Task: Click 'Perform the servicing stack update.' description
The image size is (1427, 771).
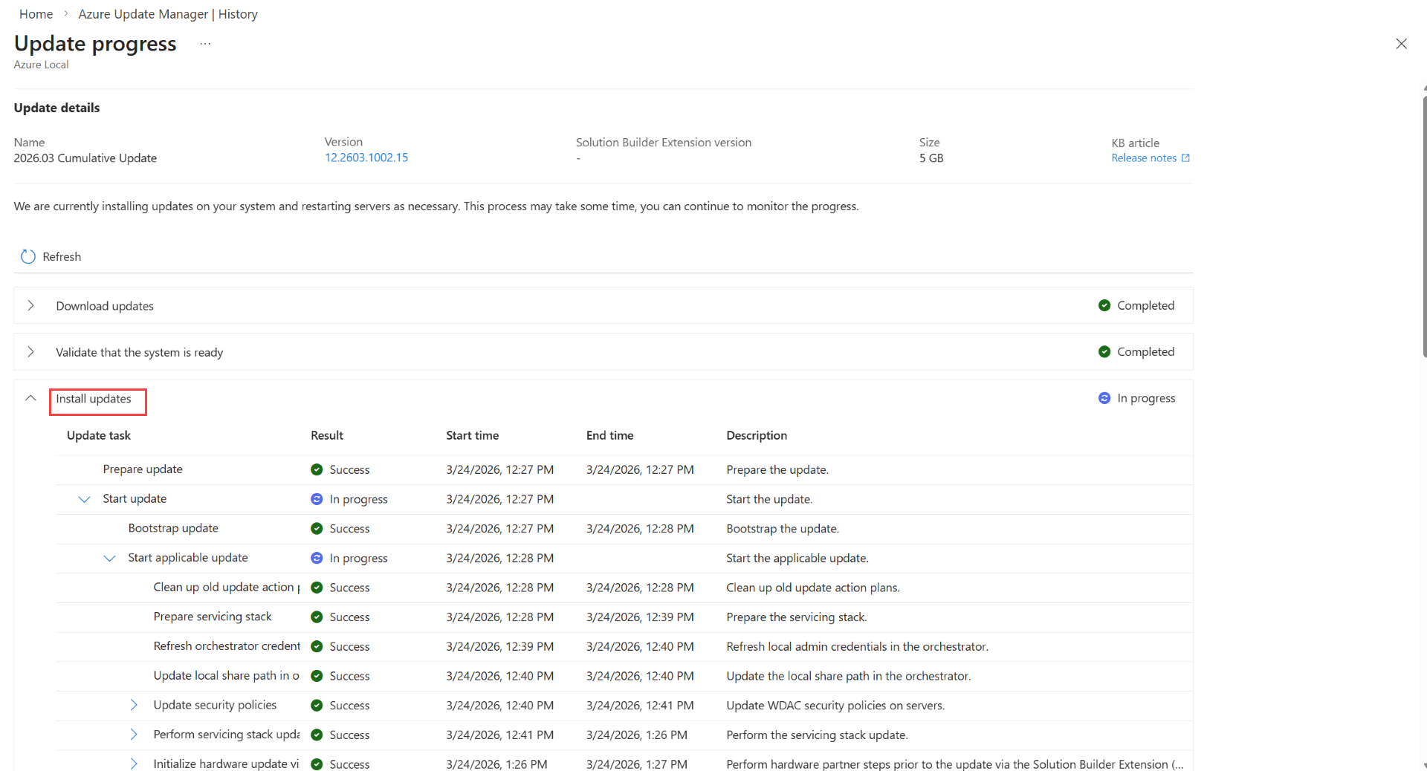Action: pos(817,735)
